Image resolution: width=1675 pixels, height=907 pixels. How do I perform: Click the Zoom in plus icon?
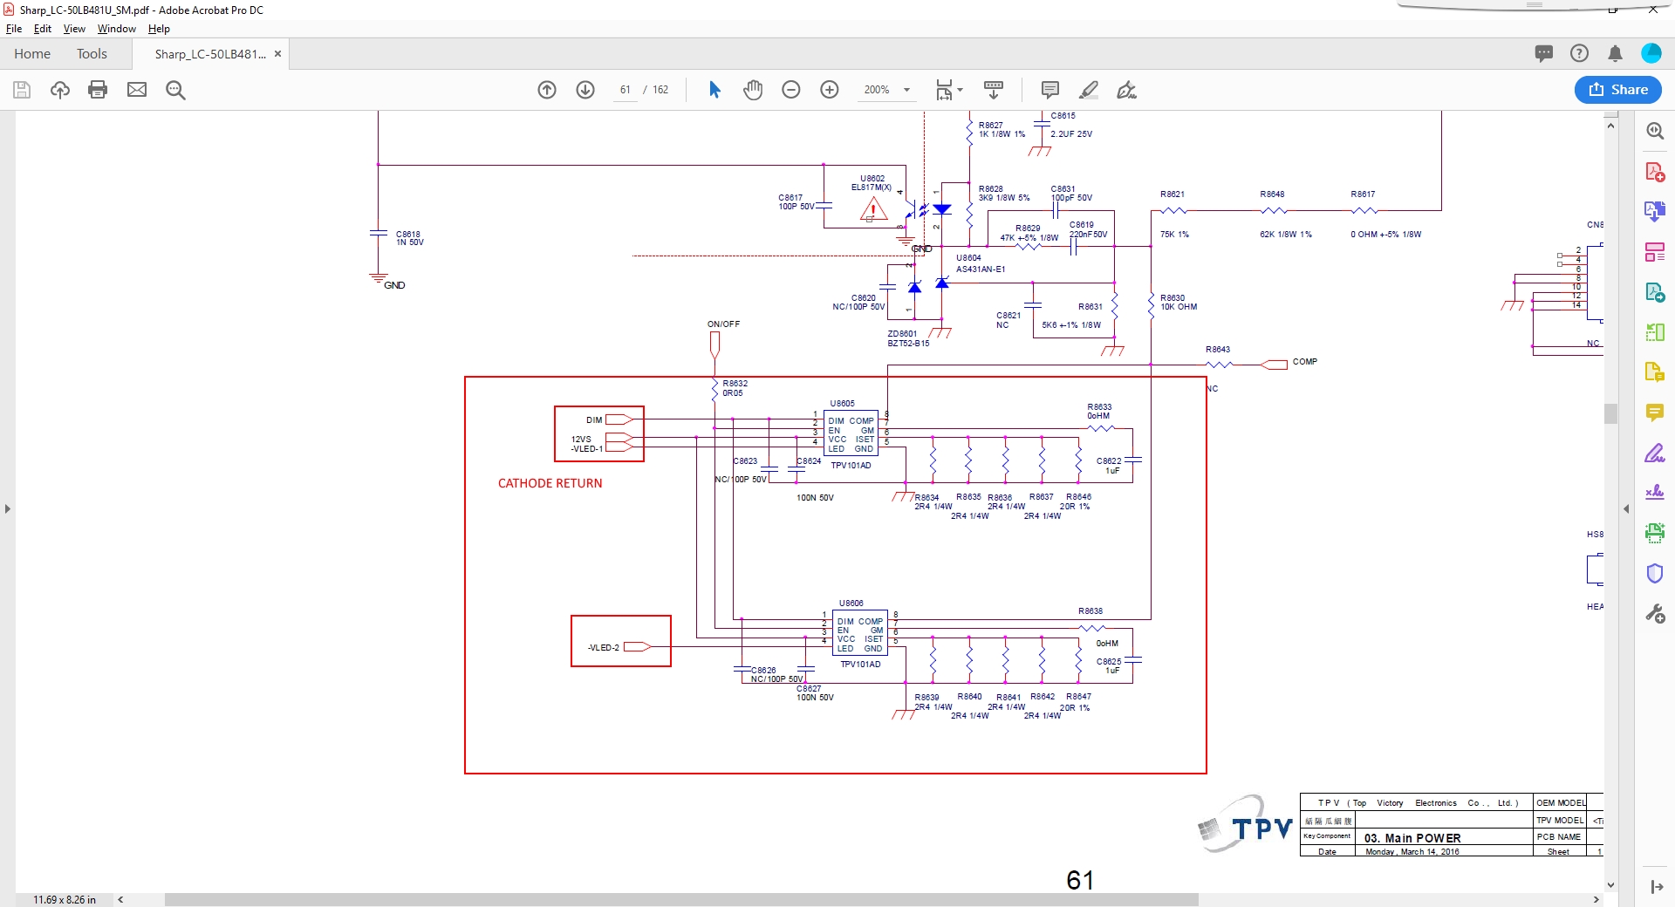point(830,90)
